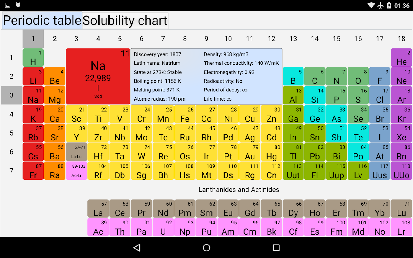Tap the period 3 row header

point(11,95)
